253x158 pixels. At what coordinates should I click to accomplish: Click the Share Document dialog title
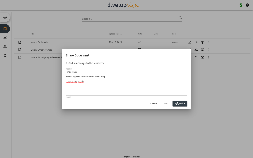tap(77, 55)
